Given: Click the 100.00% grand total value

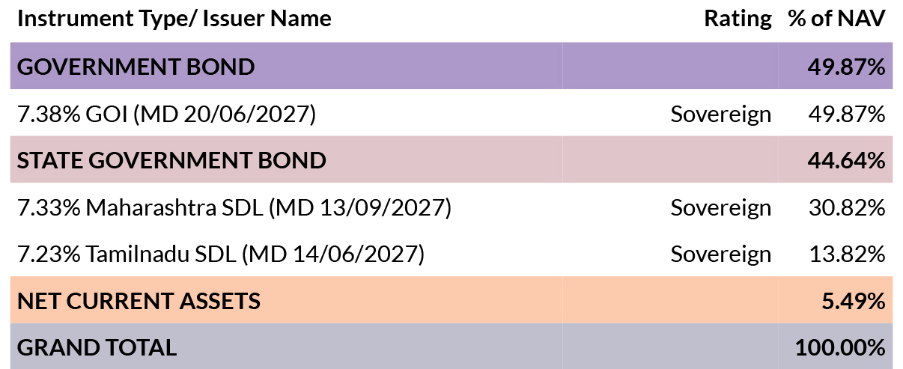Looking at the screenshot, I should click(841, 347).
